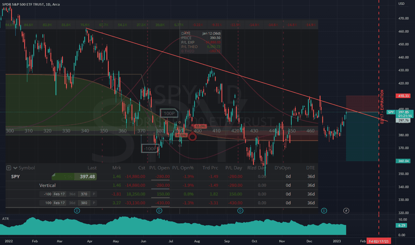The image size is (415, 245).
Task: Sort by the Last column header
Action: [x=92, y=168]
